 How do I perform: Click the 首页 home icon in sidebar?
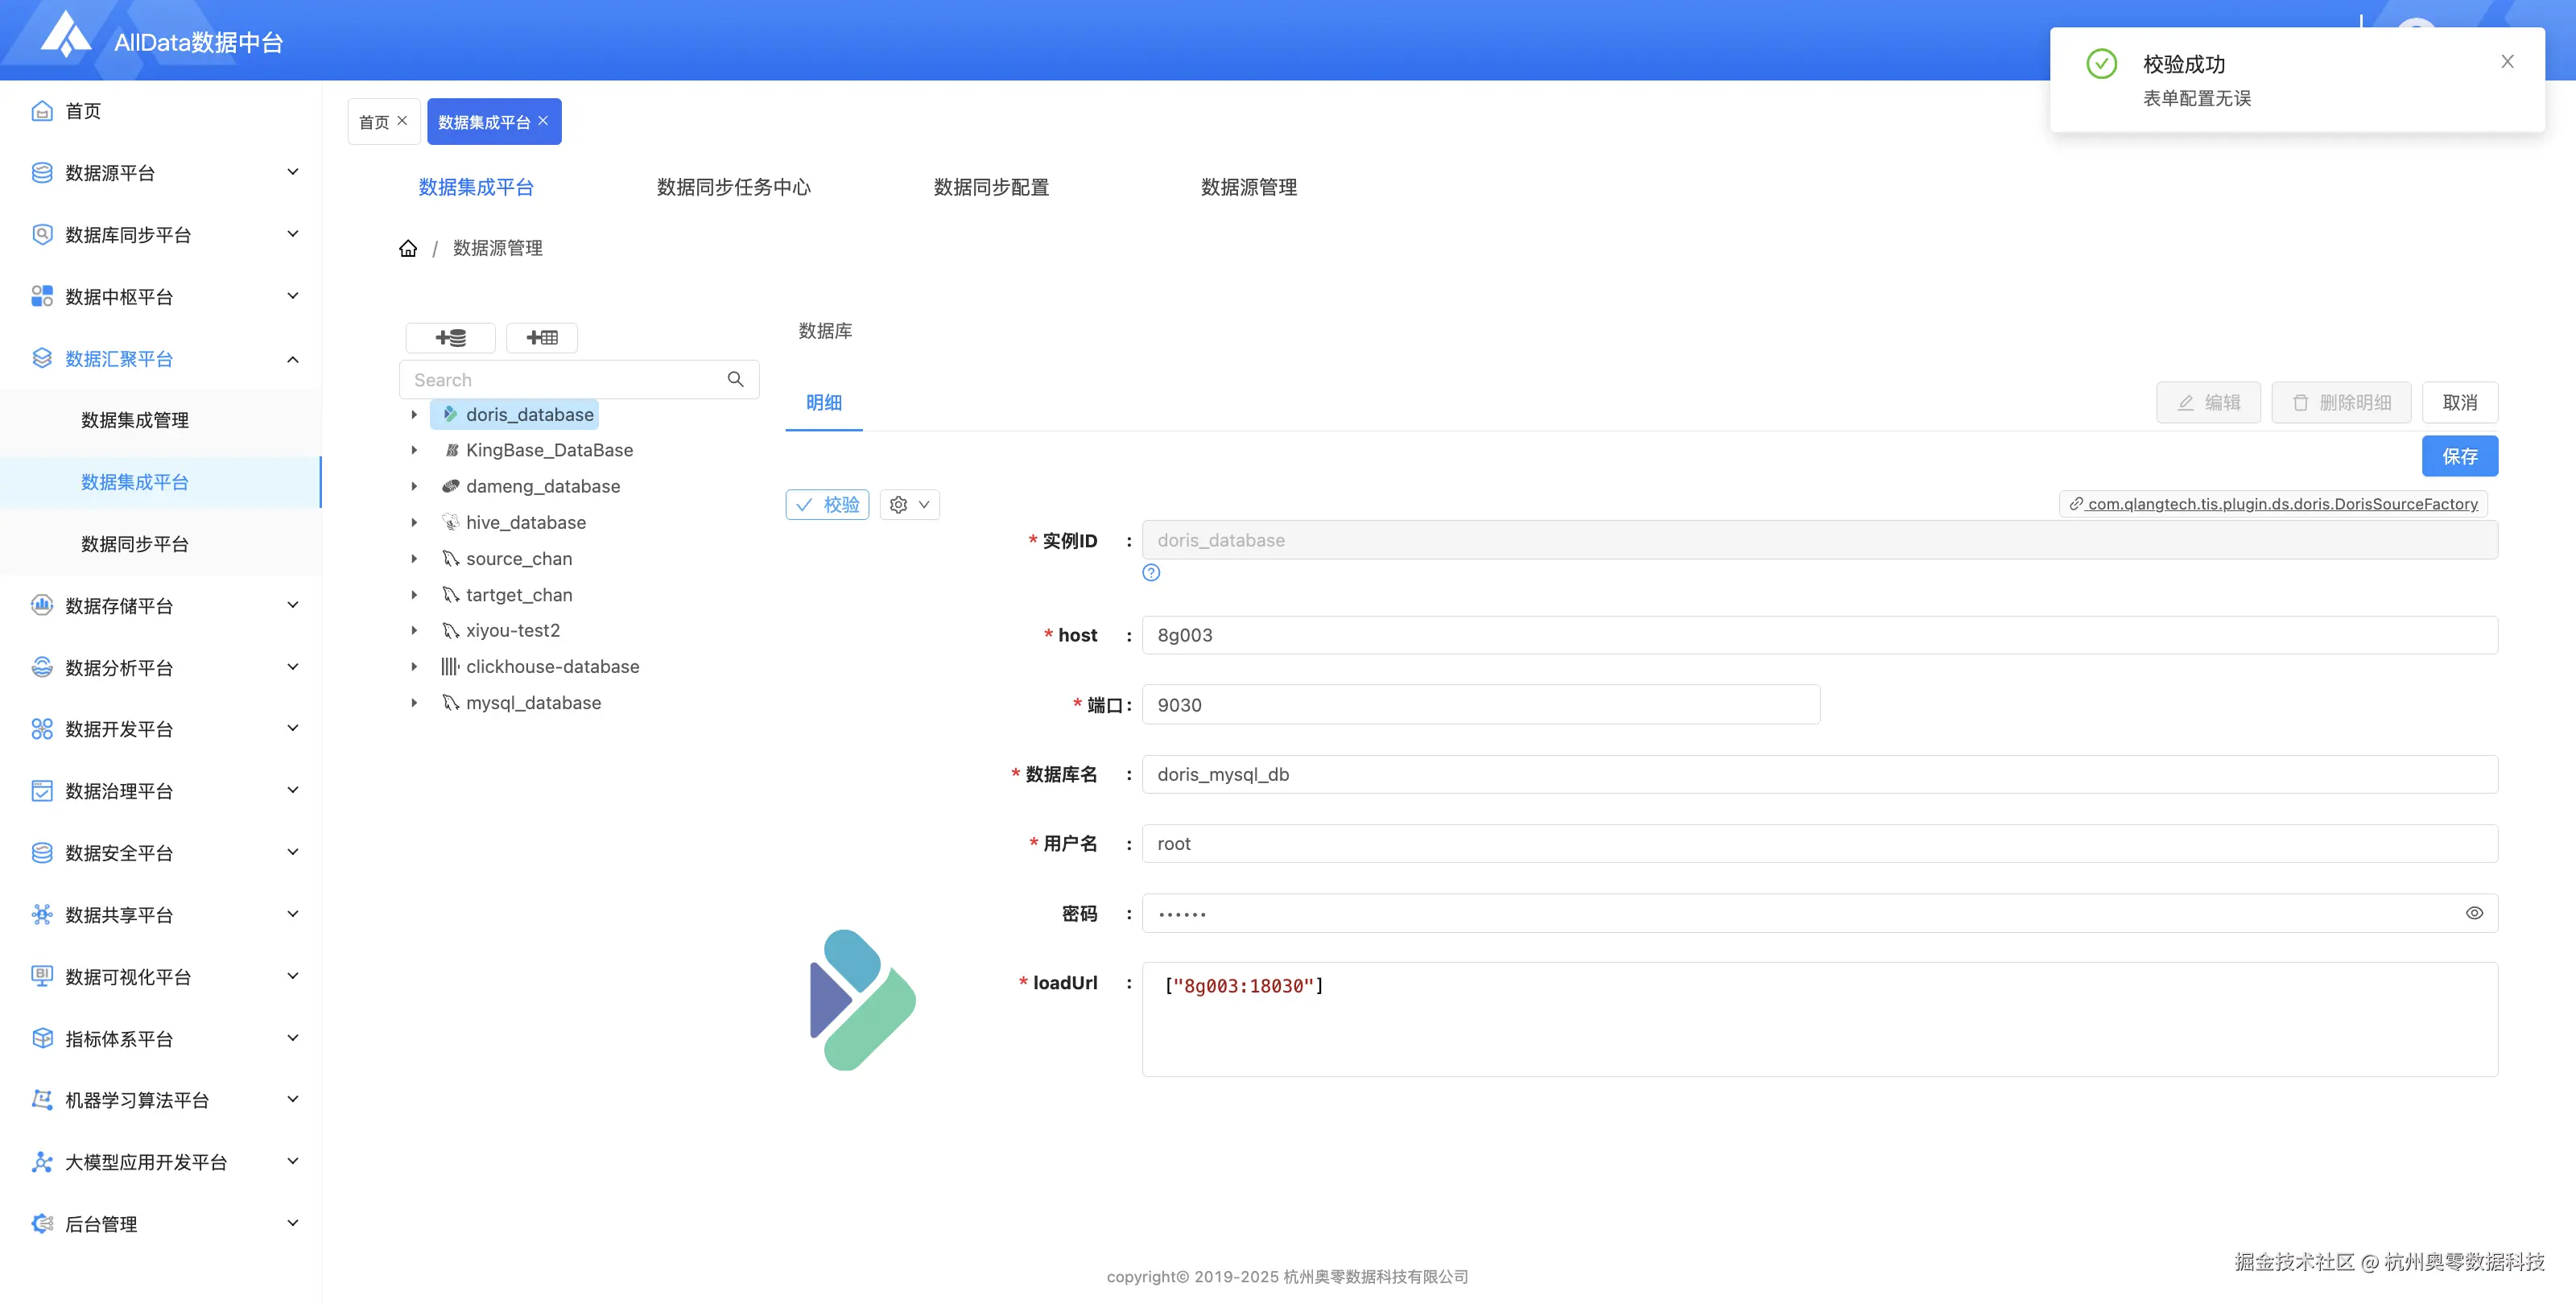pos(42,111)
